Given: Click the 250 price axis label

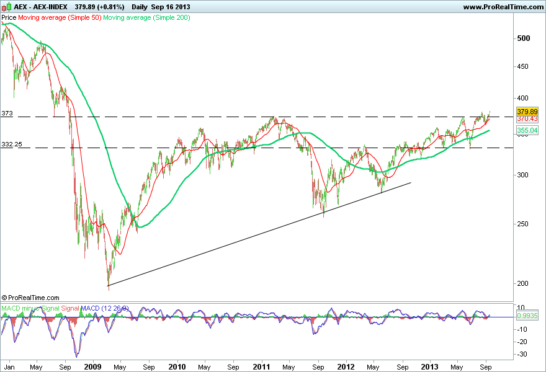Looking at the screenshot, I should pos(522,224).
